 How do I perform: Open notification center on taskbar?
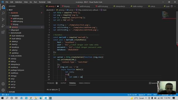click(174, 98)
